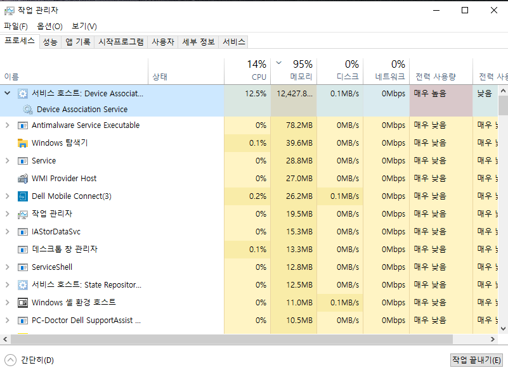The image size is (508, 375).
Task: Click the WMI Provider Host icon
Action: [x=23, y=178]
